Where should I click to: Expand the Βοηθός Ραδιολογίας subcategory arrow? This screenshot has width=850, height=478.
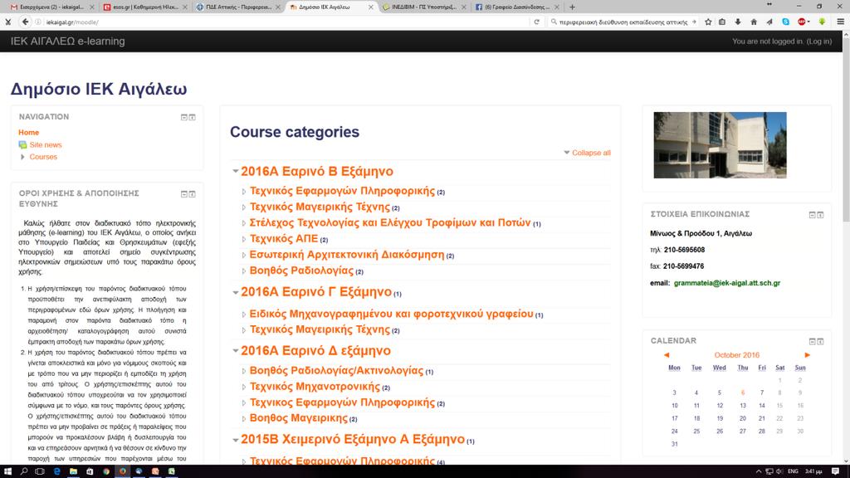click(244, 271)
